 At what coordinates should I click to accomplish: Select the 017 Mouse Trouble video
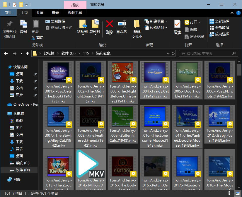click(x=187, y=169)
